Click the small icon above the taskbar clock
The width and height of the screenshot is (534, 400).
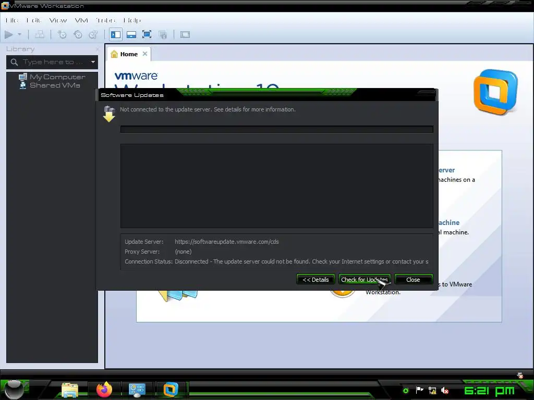click(520, 376)
